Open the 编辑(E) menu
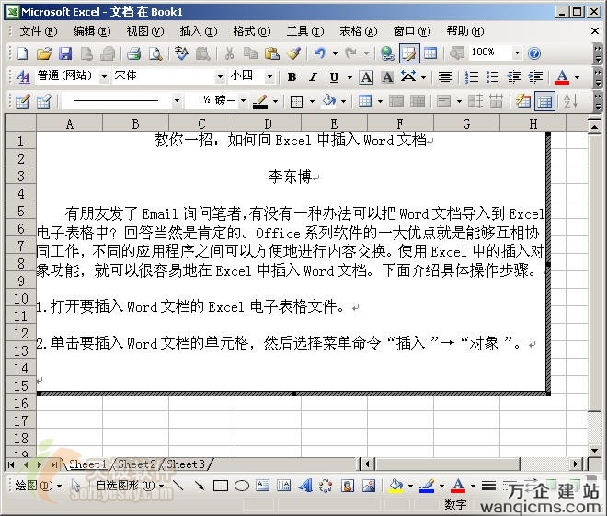Viewport: 607px width, 516px height. point(92,31)
